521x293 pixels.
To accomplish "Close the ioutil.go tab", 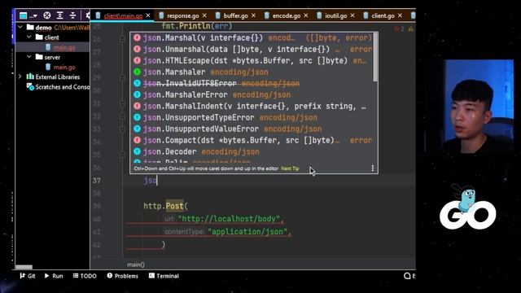I will pyautogui.click(x=352, y=15).
